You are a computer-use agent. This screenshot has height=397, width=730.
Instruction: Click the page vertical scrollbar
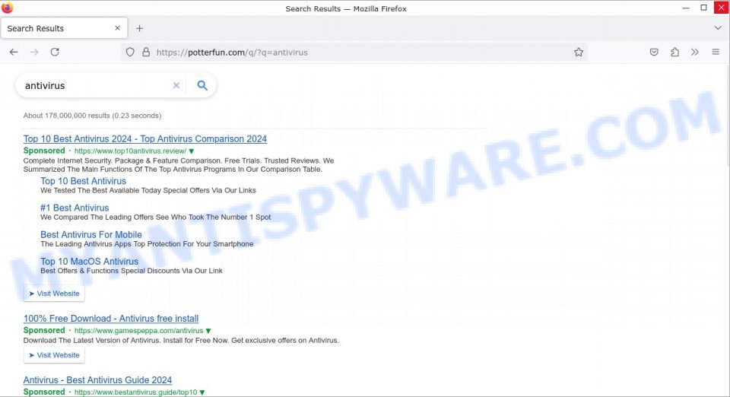coord(727,116)
